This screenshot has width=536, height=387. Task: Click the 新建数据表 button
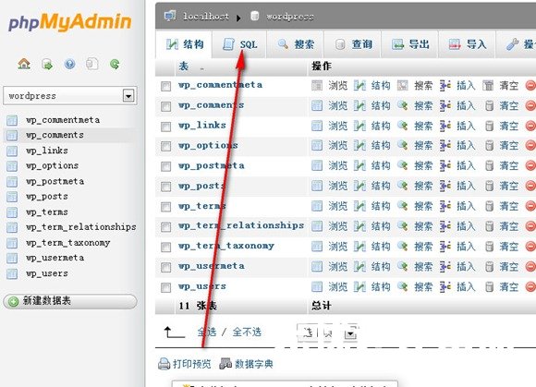[x=70, y=301]
